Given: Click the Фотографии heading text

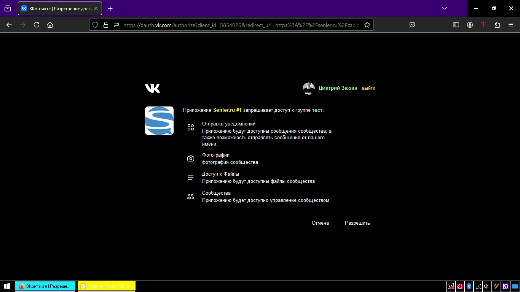Looking at the screenshot, I should pyautogui.click(x=215, y=155).
